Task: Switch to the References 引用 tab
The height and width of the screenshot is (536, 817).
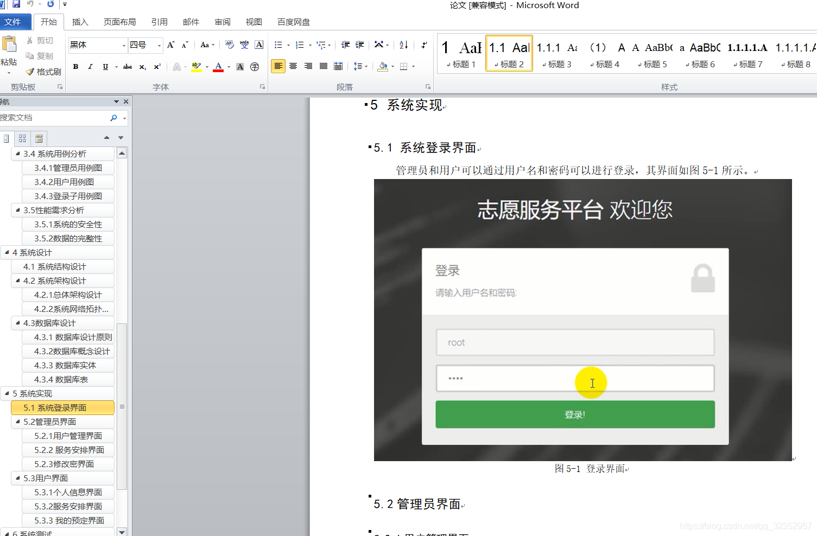Action: click(159, 22)
